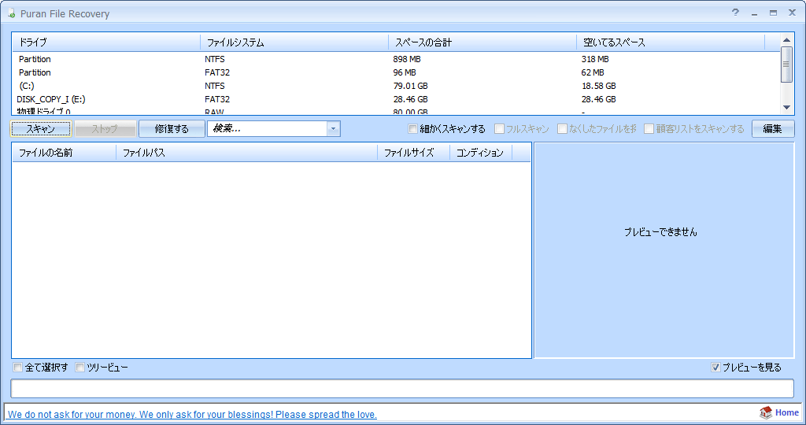Open the blessings link at the bottom
The image size is (806, 425).
pyautogui.click(x=192, y=415)
